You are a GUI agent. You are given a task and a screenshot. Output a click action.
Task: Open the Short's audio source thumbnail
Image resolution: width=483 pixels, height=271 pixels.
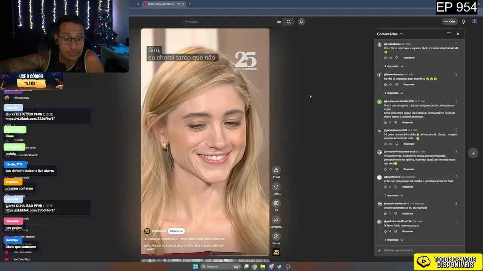tap(276, 252)
